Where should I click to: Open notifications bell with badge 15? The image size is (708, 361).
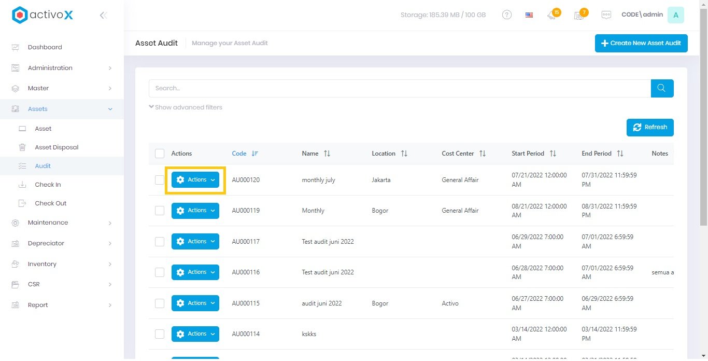coord(552,15)
